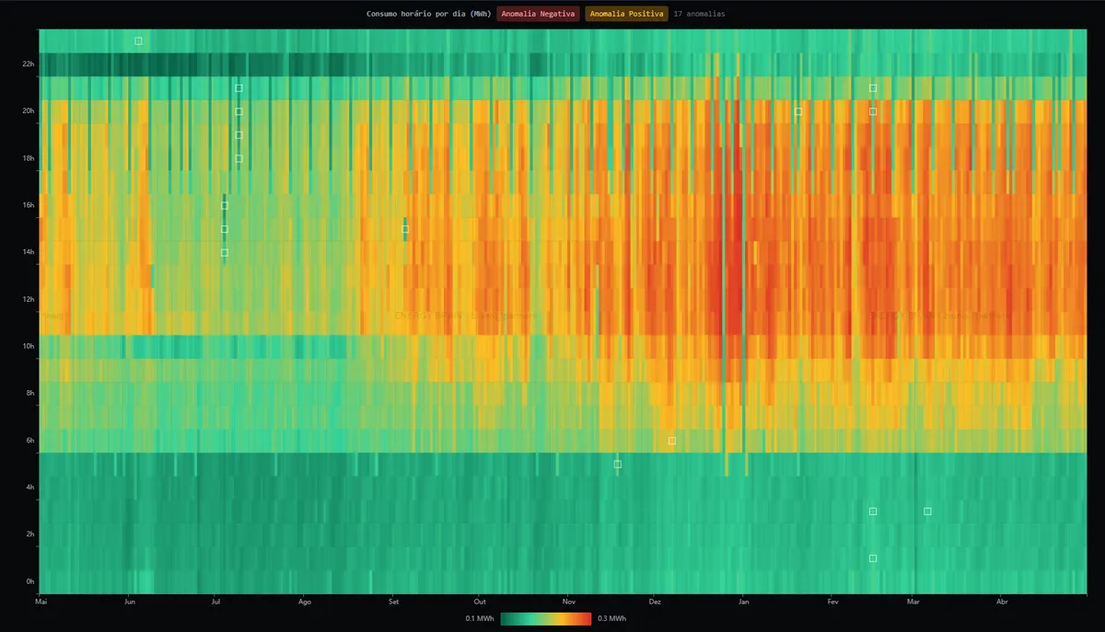Click the 8h hour axis label
The height and width of the screenshot is (632, 1105).
[x=30, y=394]
